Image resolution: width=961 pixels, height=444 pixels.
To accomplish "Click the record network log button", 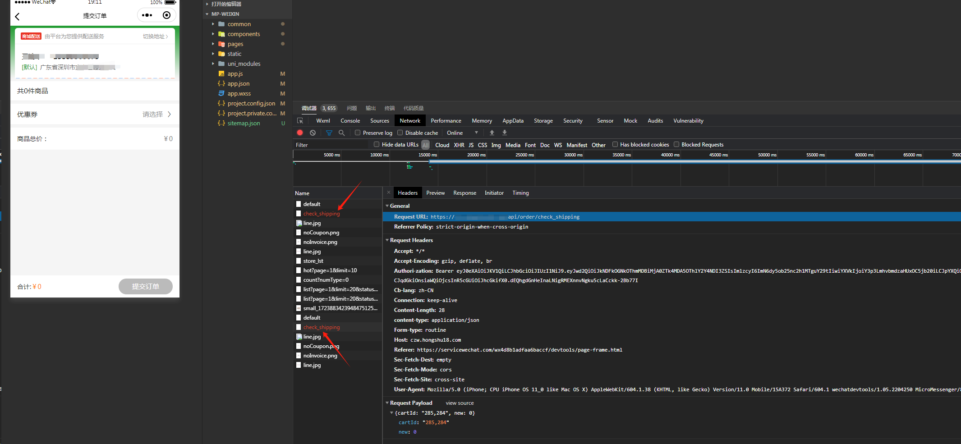I will pos(300,133).
